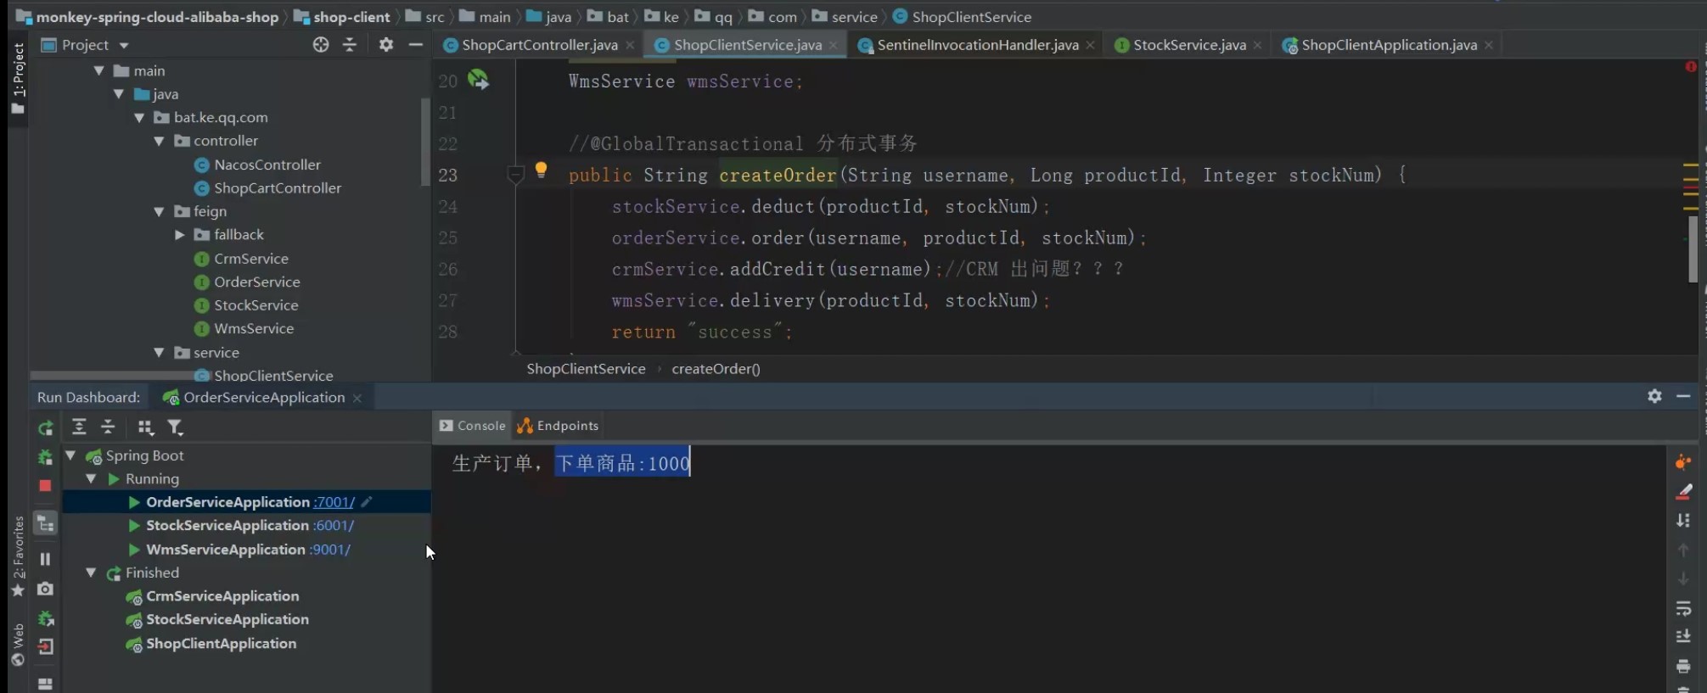The image size is (1707, 693).
Task: Click the sort-down arrows icon in console toolbar
Action: 1683,521
